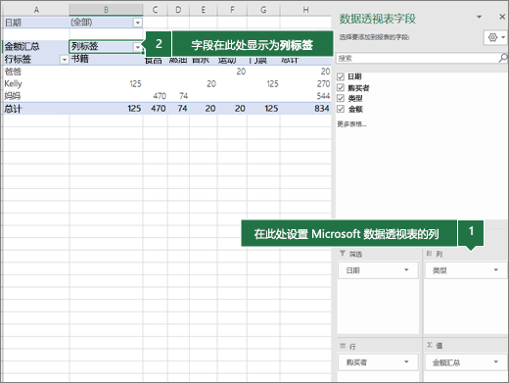Image resolution: width=509 pixels, height=383 pixels.
Task: Close the 数据透视表字段 pane
Action: [502, 17]
